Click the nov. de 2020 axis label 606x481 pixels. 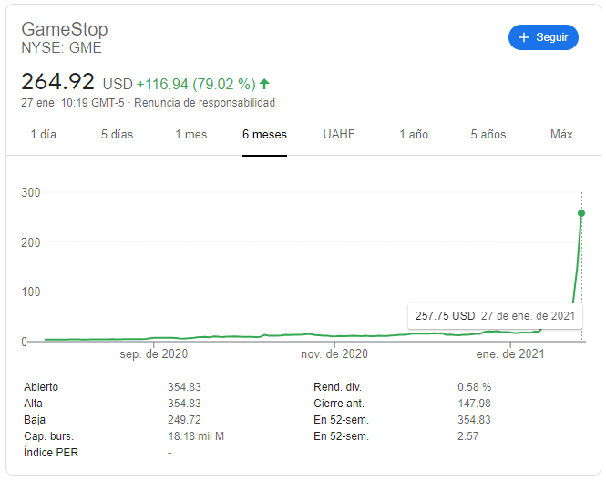pyautogui.click(x=334, y=354)
